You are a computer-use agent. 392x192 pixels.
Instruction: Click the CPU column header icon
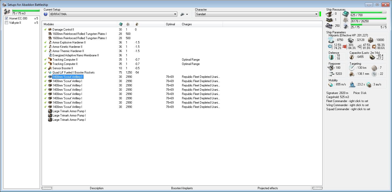pos(121,24)
